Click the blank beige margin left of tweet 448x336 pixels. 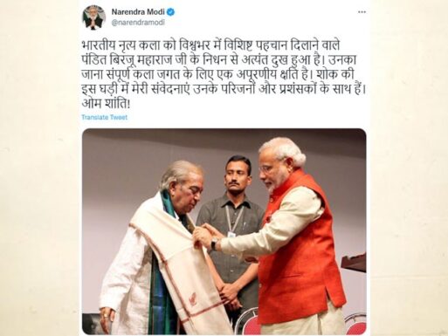39,168
